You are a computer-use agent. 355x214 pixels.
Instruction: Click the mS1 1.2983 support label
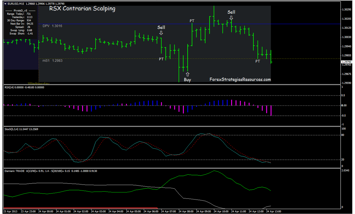(52, 60)
